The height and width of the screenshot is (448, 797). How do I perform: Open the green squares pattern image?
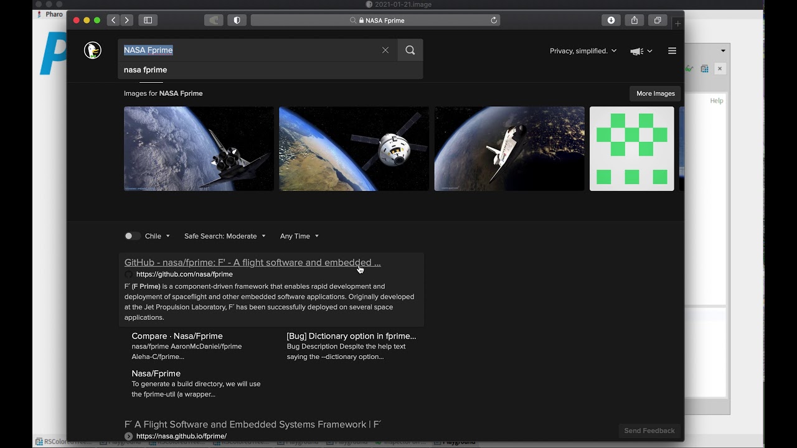(631, 149)
